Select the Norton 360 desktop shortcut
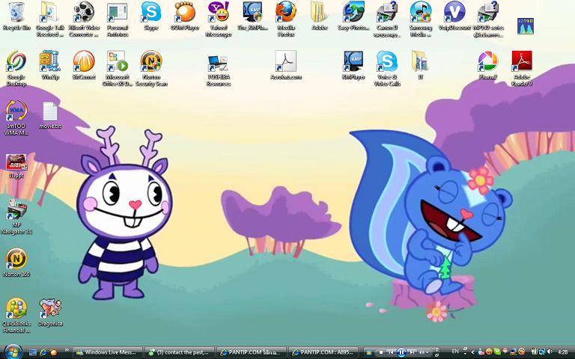 16,263
